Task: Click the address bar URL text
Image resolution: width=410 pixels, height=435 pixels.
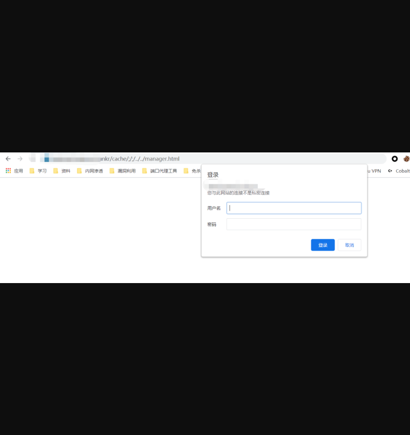Action: (x=140, y=159)
